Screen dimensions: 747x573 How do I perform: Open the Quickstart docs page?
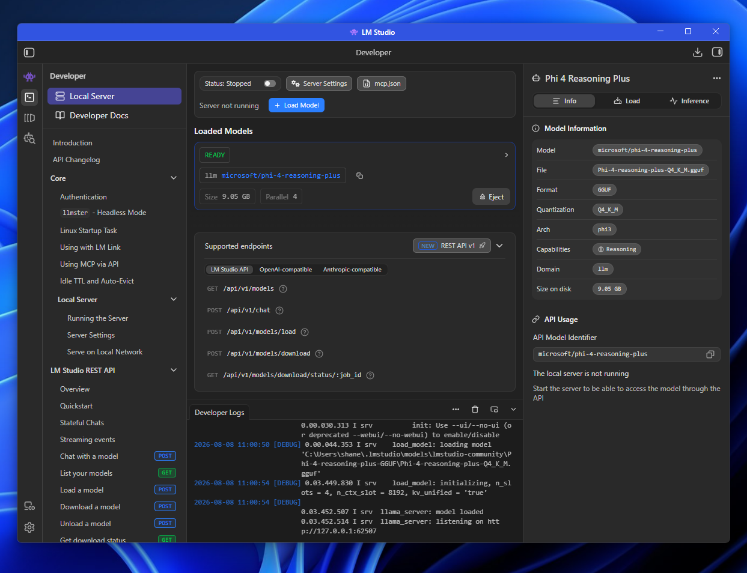76,406
